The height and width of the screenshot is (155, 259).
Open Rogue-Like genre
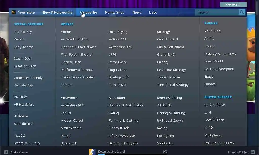tap(117, 70)
